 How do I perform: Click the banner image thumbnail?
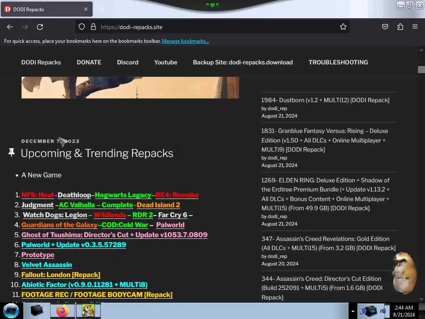pos(130,88)
